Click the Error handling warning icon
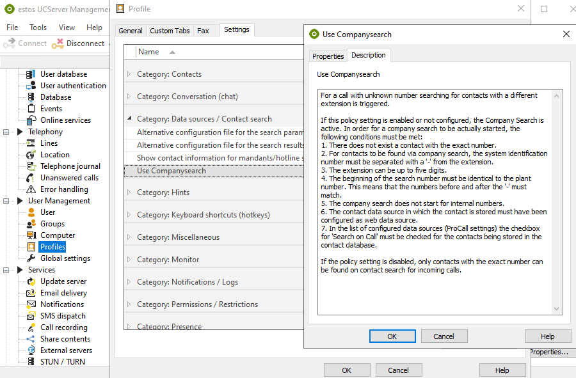Image resolution: width=576 pixels, height=378 pixels. click(x=31, y=189)
